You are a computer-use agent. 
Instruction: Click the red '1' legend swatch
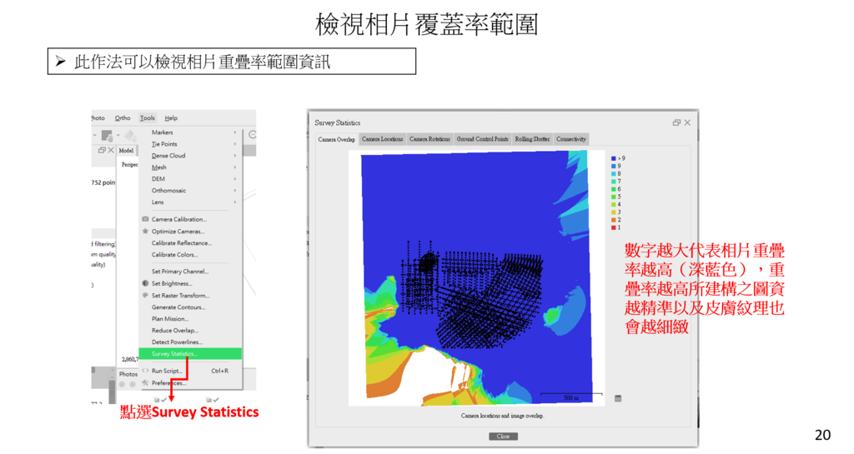(613, 227)
